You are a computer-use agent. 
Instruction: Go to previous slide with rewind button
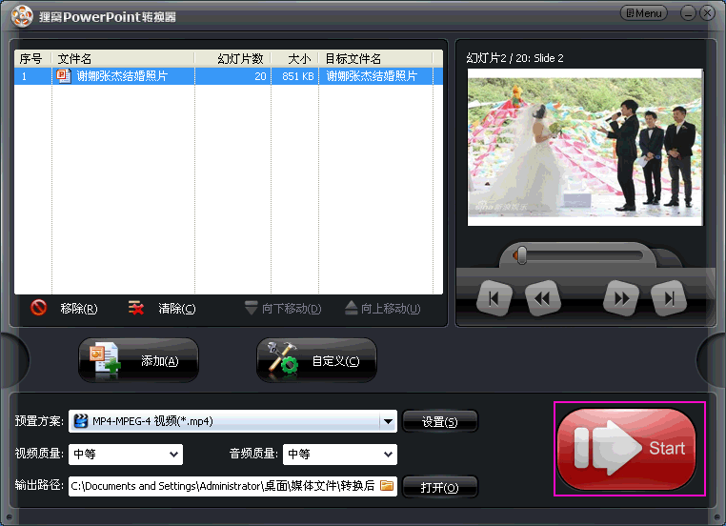pos(543,298)
